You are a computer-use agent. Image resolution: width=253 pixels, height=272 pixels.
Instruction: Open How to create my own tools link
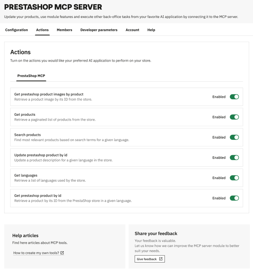pos(36,253)
